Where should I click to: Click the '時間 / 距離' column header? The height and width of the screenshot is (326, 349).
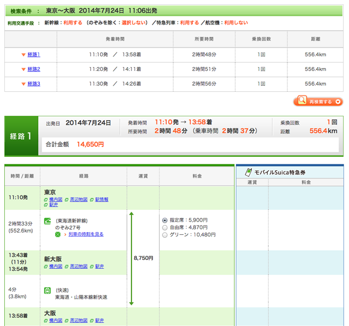pos(22,176)
